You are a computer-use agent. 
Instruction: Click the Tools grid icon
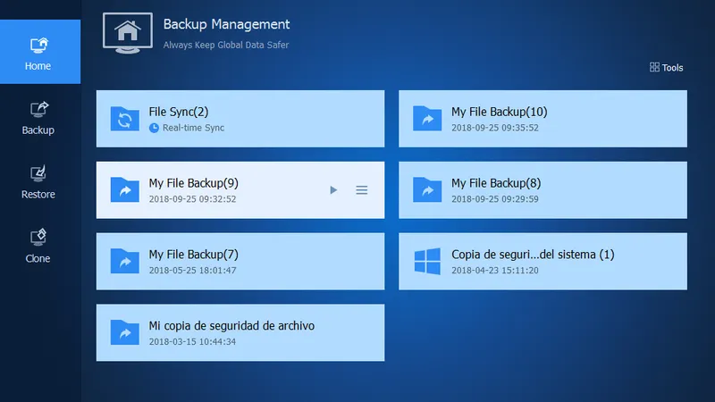click(x=654, y=68)
